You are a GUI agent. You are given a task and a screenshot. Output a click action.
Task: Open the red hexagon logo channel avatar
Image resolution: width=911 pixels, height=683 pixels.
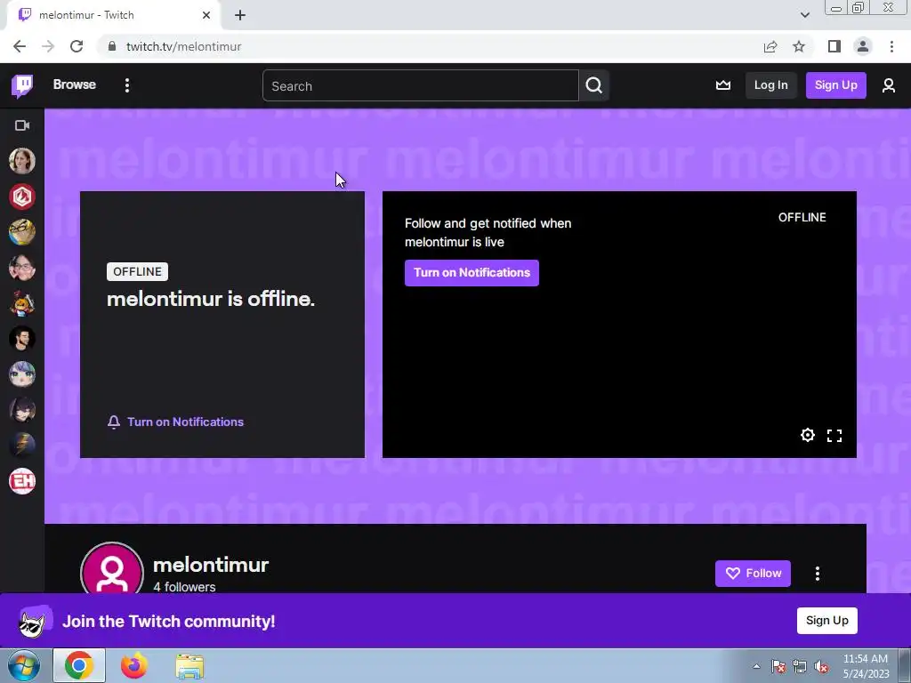pos(22,197)
